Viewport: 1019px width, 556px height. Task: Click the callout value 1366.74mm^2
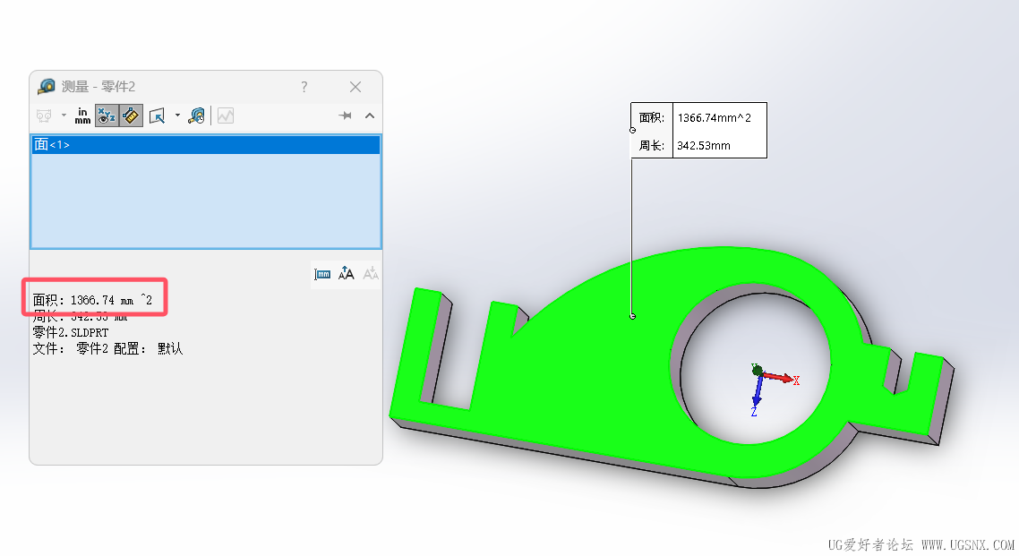715,117
